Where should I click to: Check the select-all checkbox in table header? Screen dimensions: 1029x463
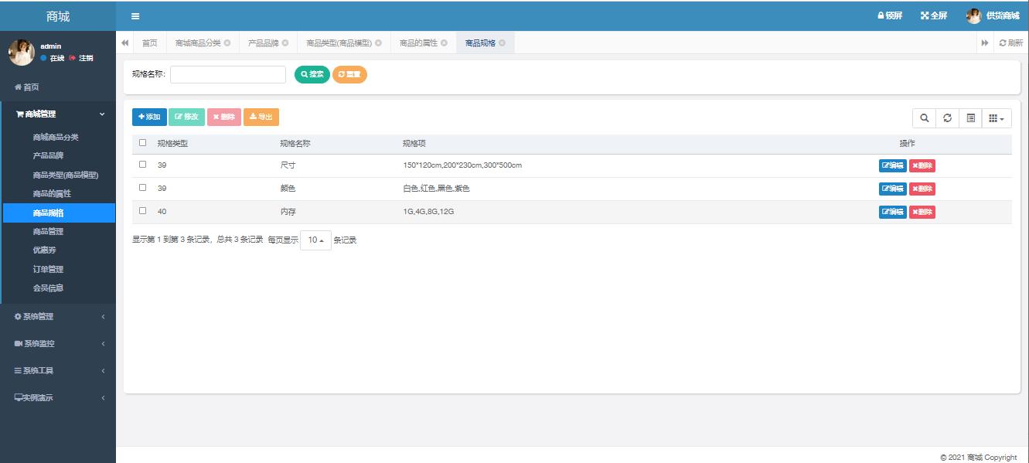(x=142, y=143)
